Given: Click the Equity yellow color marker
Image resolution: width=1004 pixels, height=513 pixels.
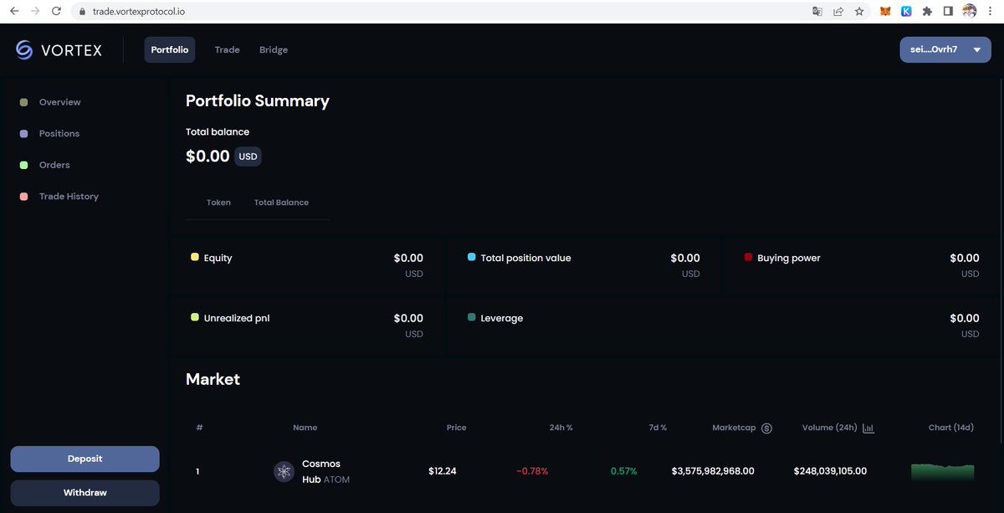Looking at the screenshot, I should tap(195, 257).
